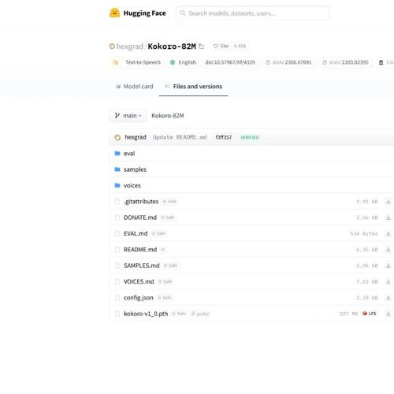Download the DONATE.md file
Screen dimensions: 394x394
(388, 217)
